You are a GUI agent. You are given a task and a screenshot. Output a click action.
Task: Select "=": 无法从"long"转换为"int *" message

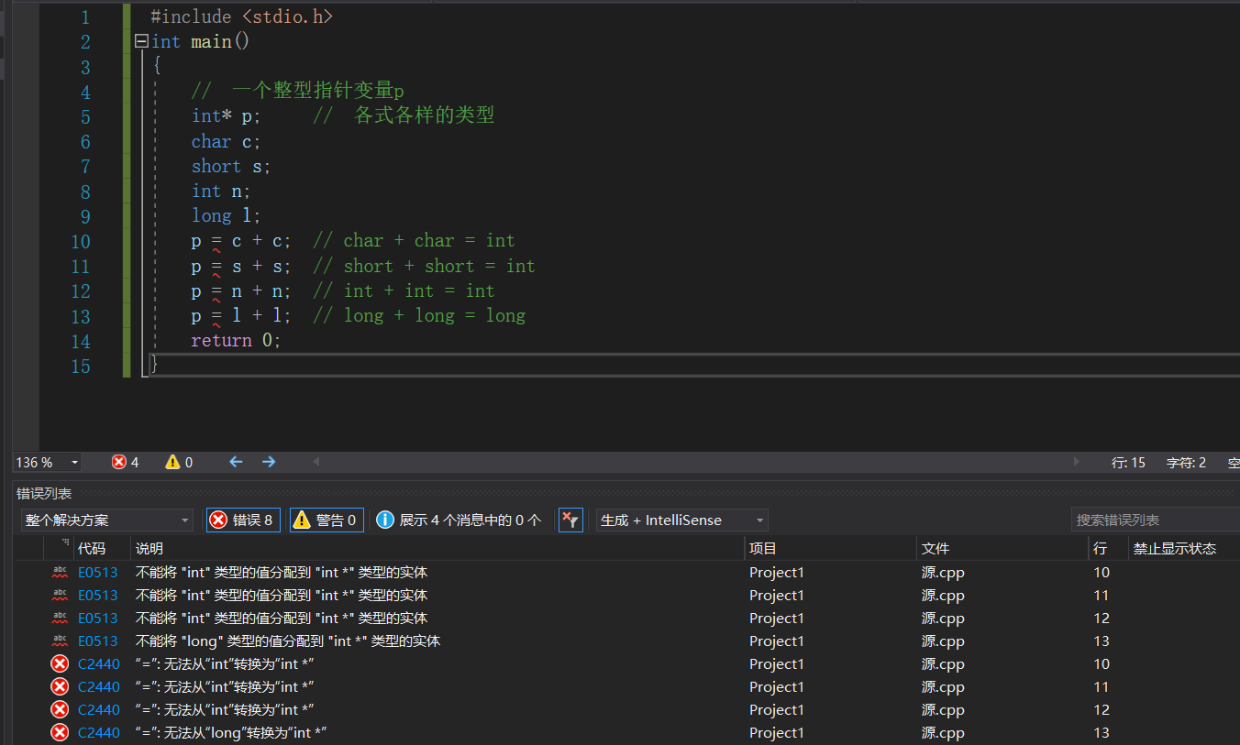(231, 732)
